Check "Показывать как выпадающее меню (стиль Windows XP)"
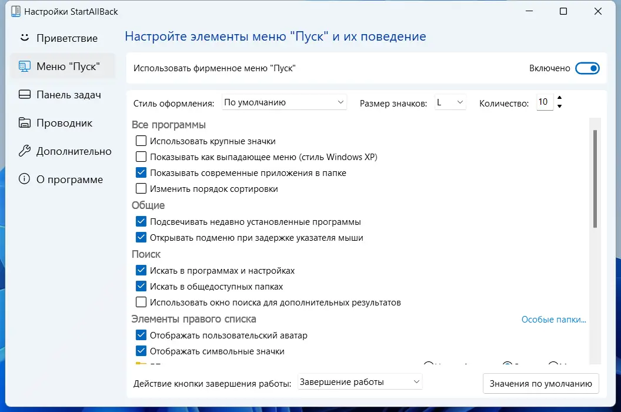 click(x=140, y=157)
